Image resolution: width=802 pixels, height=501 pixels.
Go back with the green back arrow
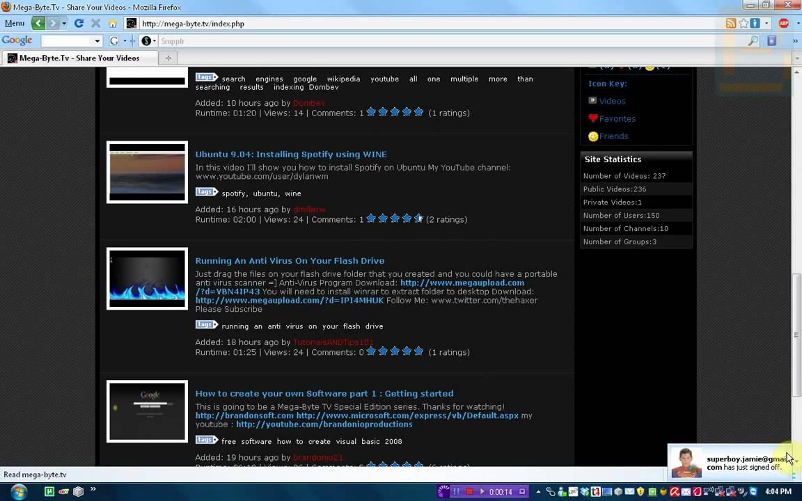38,23
